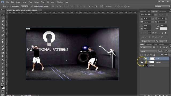Apply Faux Bold character style
Viewport: 171px width, 96px height.
[143, 33]
